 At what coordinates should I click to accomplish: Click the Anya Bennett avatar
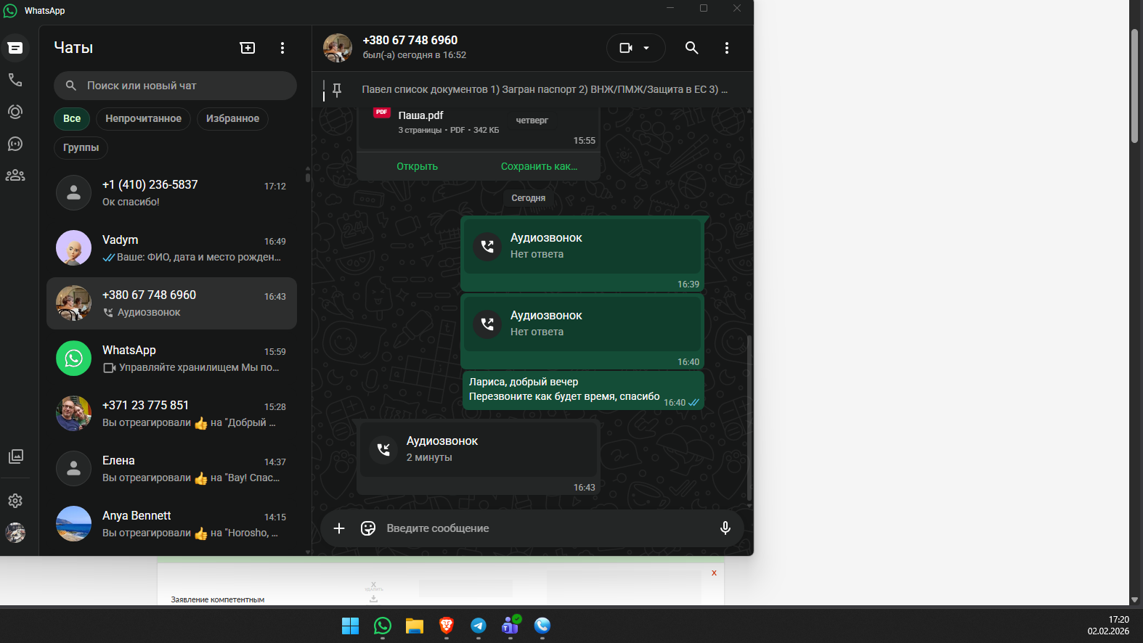(x=73, y=524)
